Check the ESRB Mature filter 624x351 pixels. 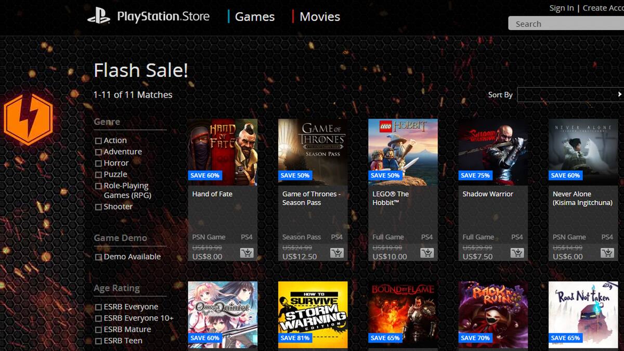(x=98, y=330)
